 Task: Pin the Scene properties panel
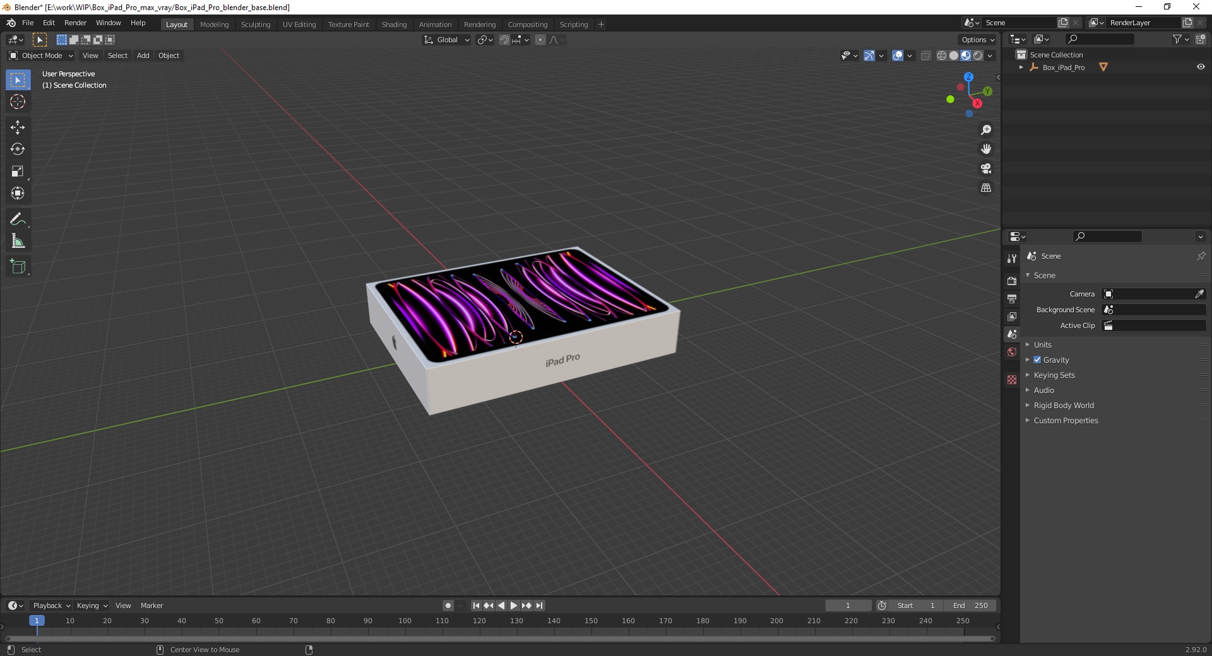pyautogui.click(x=1201, y=256)
